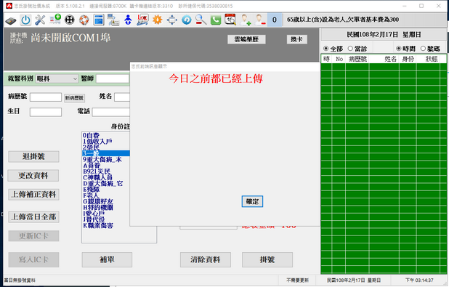Click the add user icon
The width and height of the screenshot is (449, 287).
246,20
